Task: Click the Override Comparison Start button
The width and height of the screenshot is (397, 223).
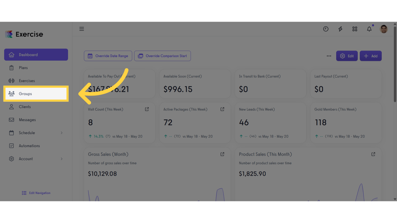Action: pyautogui.click(x=162, y=56)
